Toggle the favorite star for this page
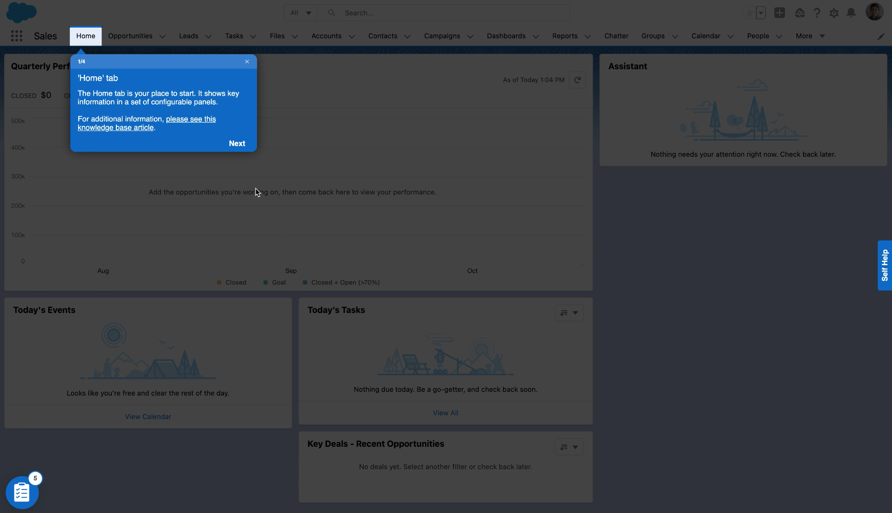892x513 pixels. pos(749,13)
